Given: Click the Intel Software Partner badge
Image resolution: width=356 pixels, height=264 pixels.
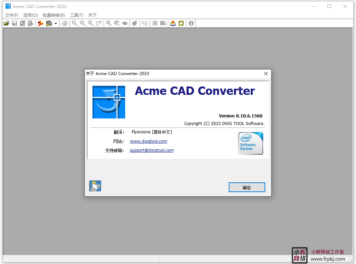Looking at the screenshot, I should pyautogui.click(x=251, y=143).
